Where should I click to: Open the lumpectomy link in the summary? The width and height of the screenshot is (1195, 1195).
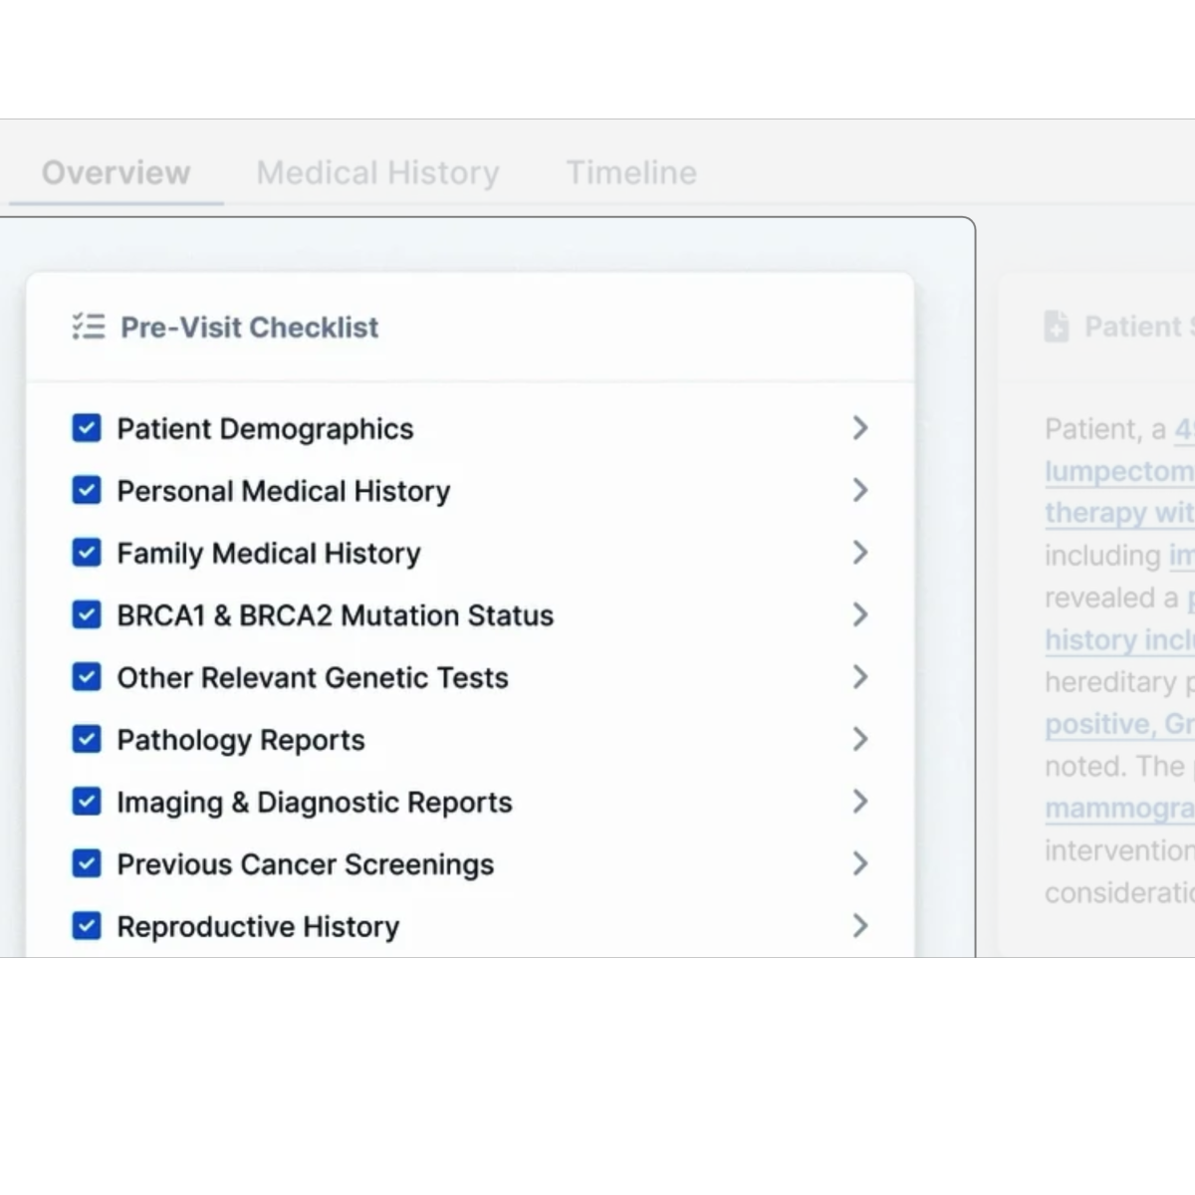pos(1117,471)
